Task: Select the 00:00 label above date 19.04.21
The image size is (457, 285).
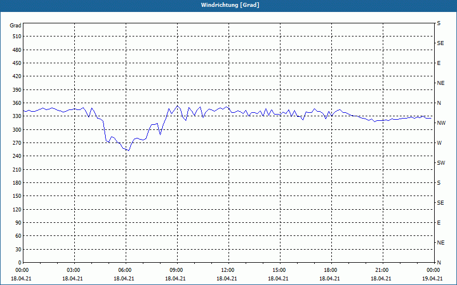Action: tap(434, 270)
